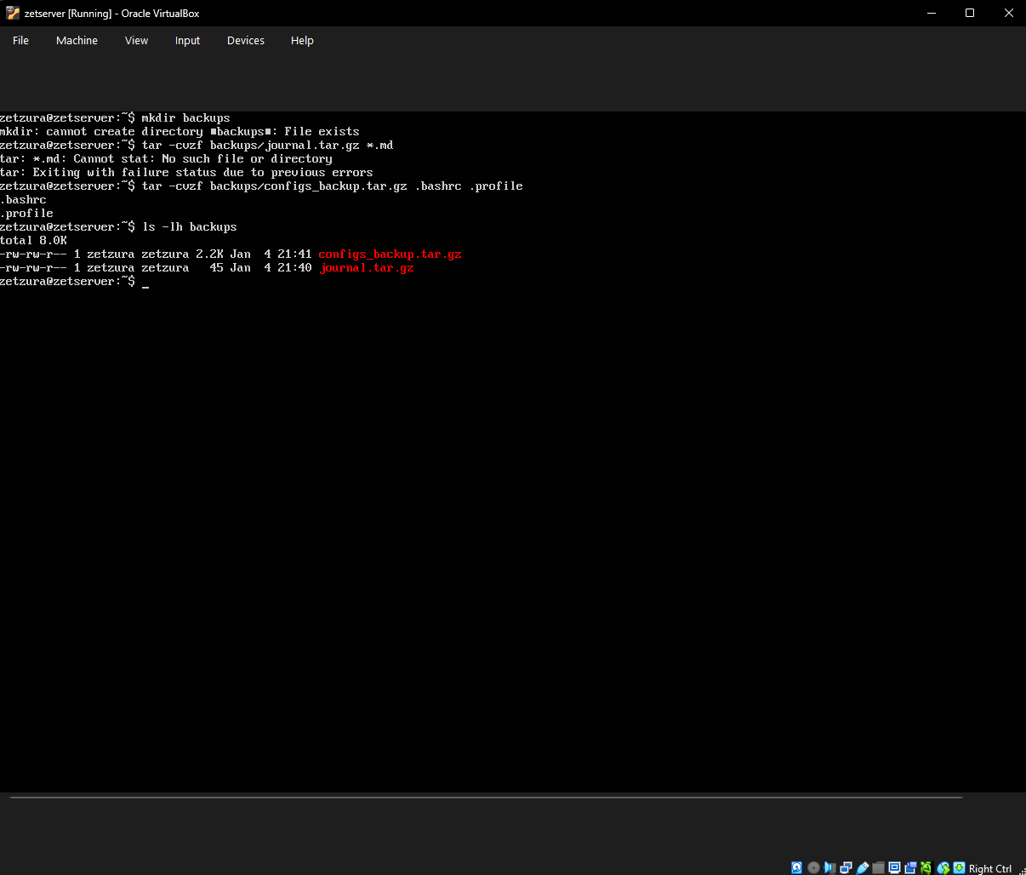Click the horizontal scrollbar below the terminal
This screenshot has height=875, width=1026.
coord(485,798)
